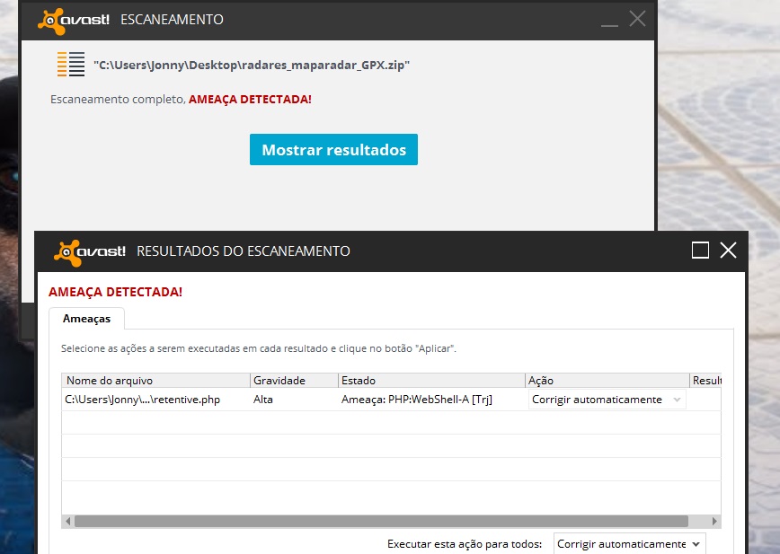Select the Ameaças tab

tap(86, 319)
